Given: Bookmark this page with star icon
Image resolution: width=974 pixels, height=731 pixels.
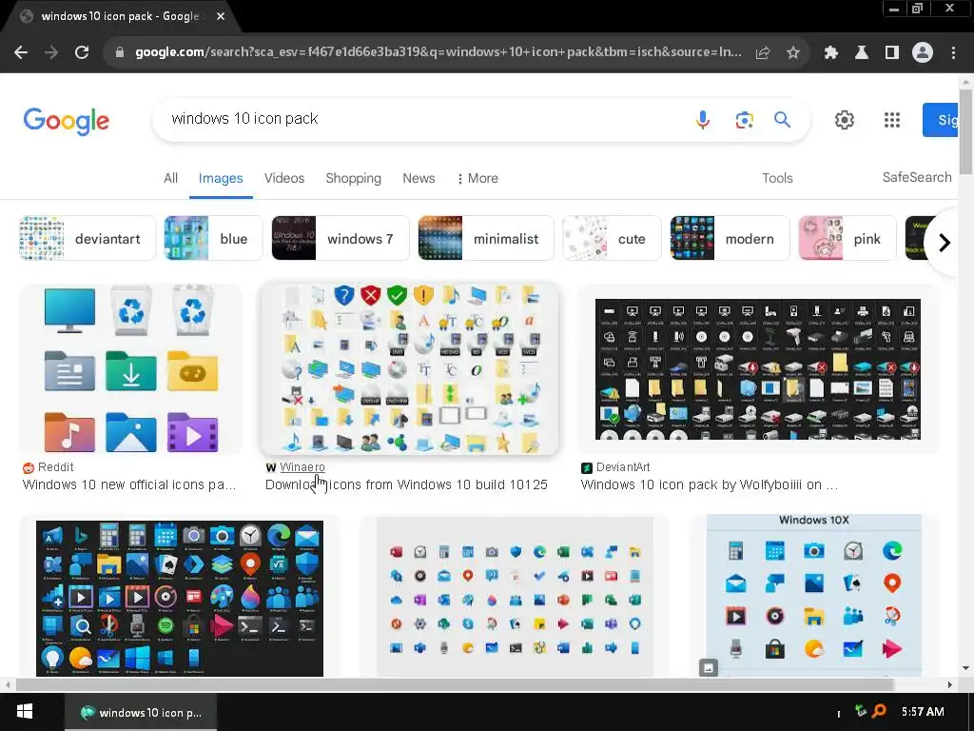Looking at the screenshot, I should coord(793,53).
